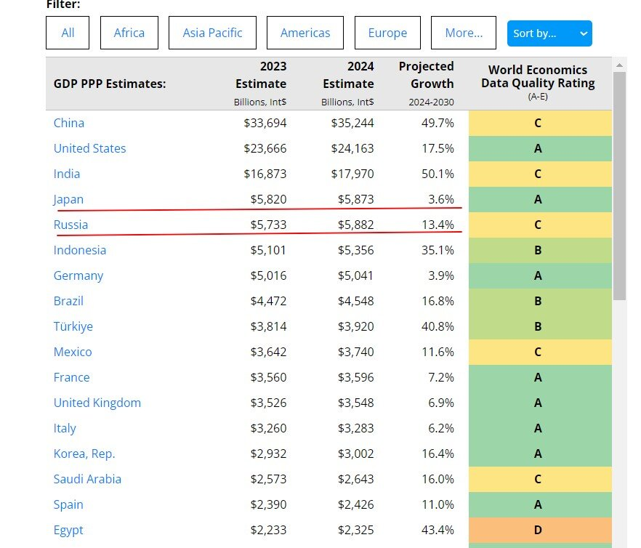Filter the table by Asia Pacific
Image resolution: width=641 pixels, height=548 pixels.
click(212, 33)
